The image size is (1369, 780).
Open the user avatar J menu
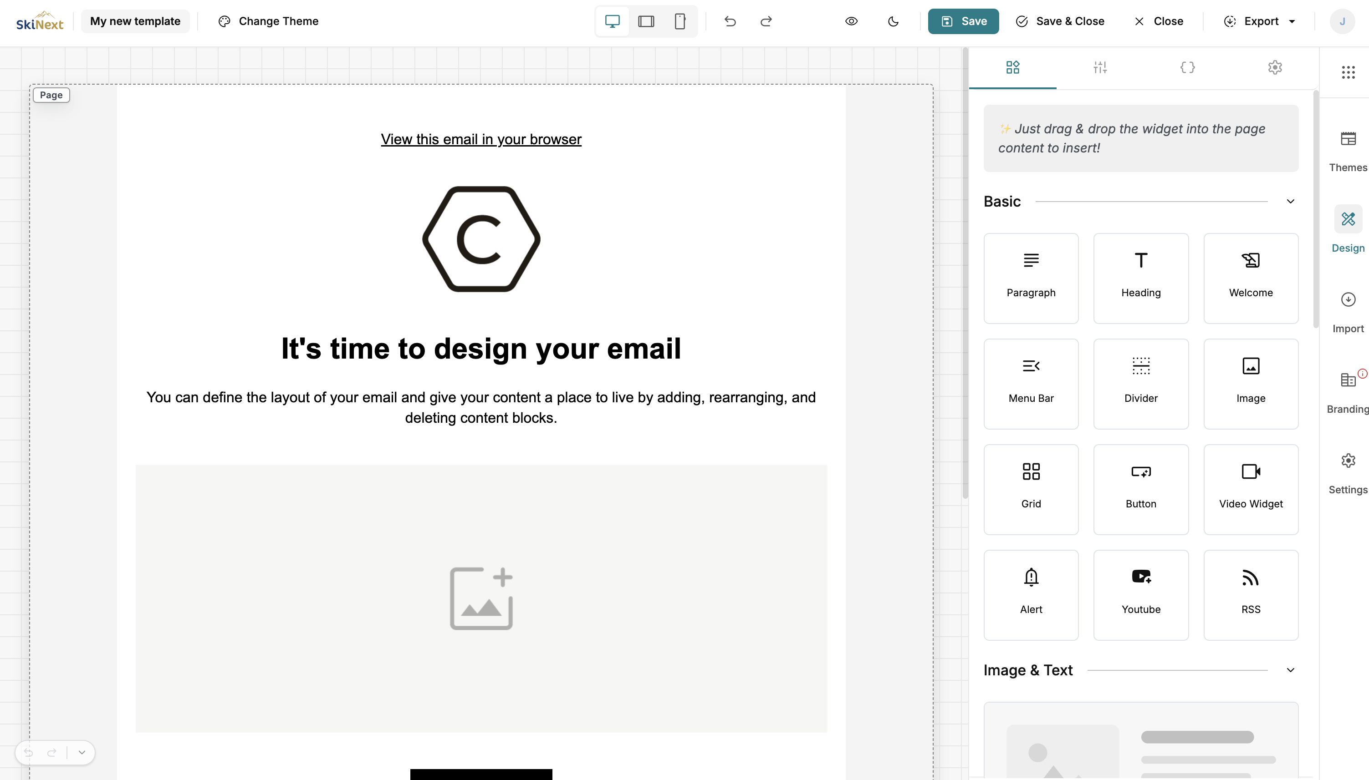1342,21
